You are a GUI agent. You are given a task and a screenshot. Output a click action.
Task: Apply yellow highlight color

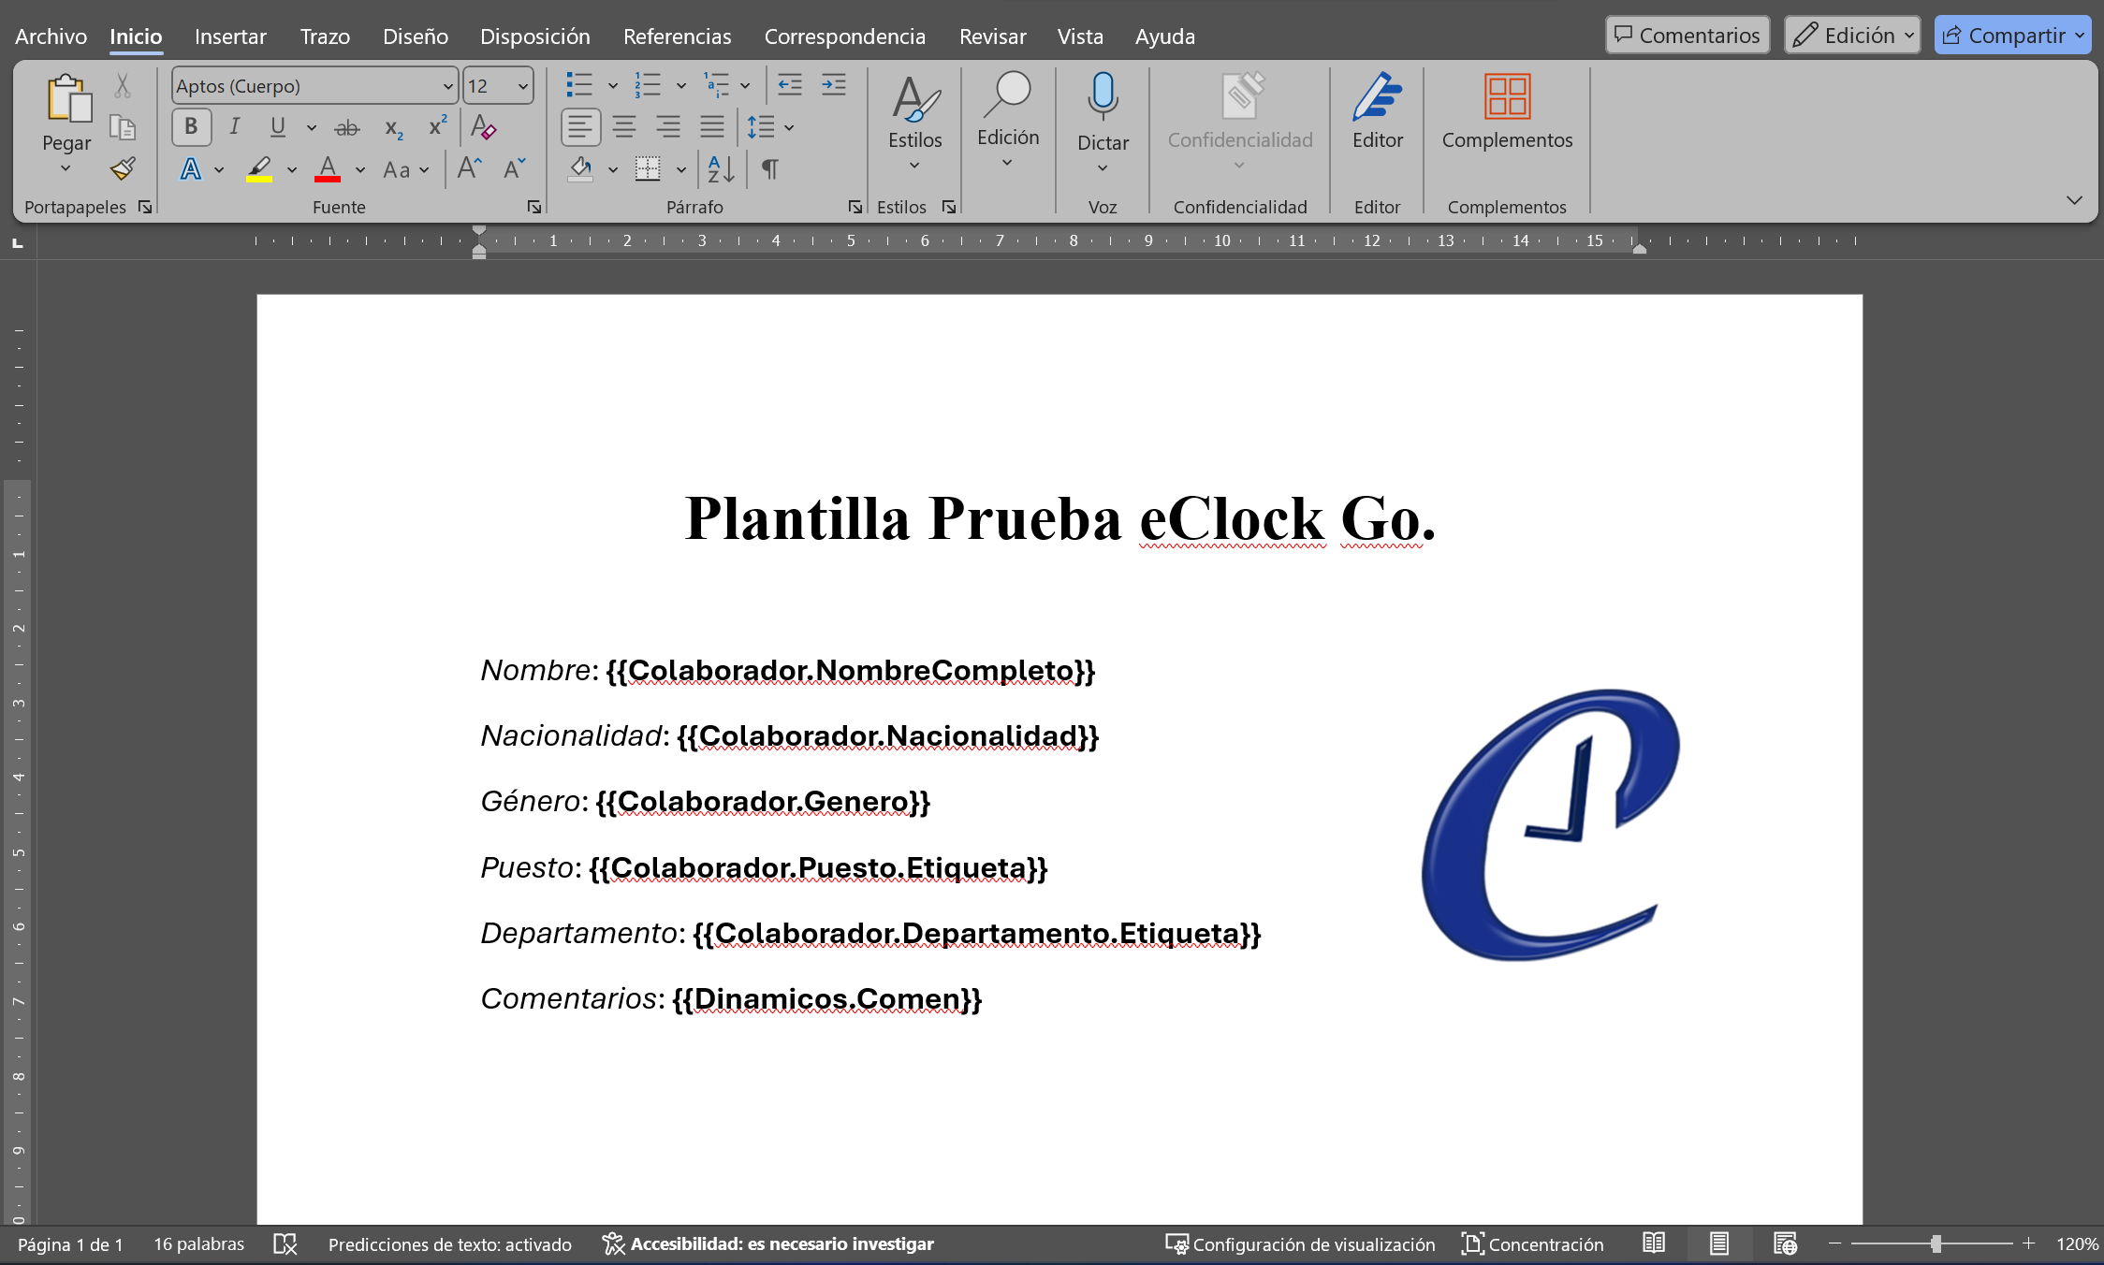tap(259, 169)
